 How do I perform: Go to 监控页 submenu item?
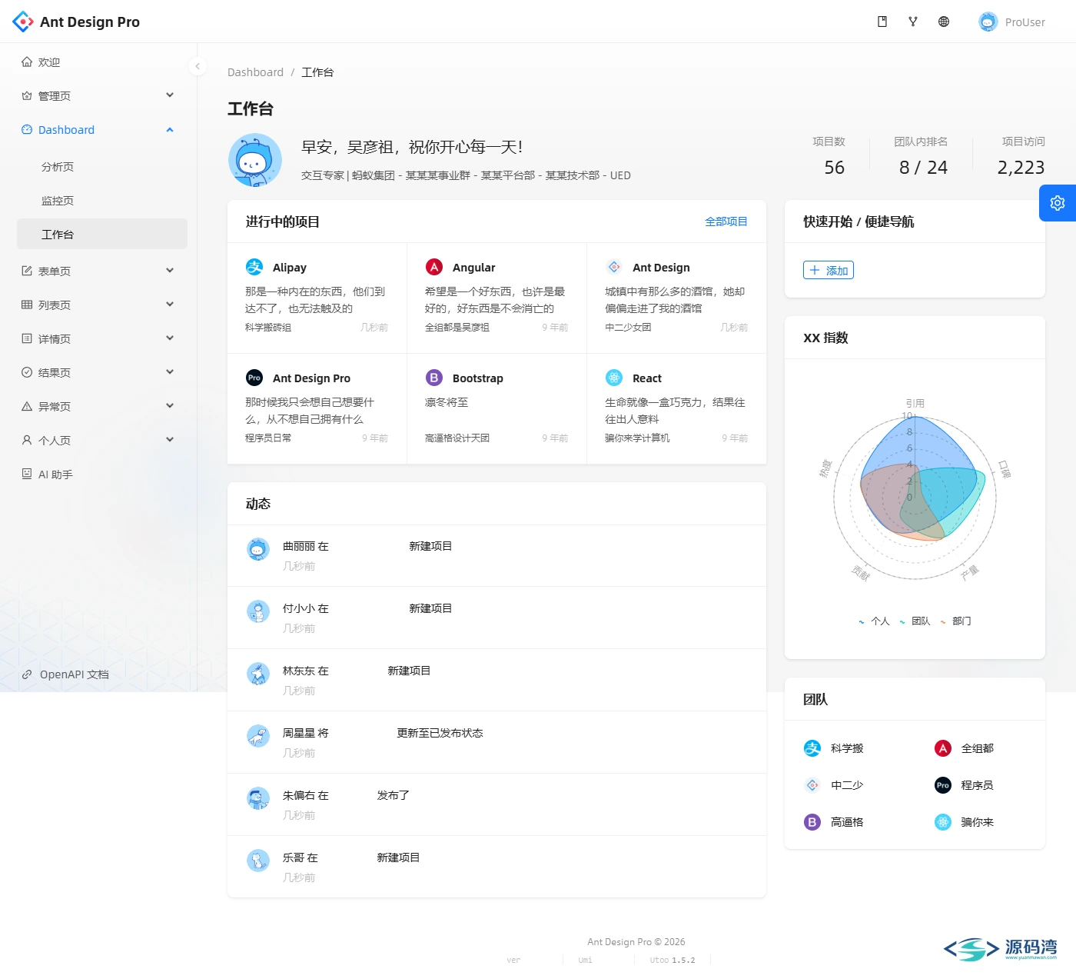pyautogui.click(x=102, y=201)
